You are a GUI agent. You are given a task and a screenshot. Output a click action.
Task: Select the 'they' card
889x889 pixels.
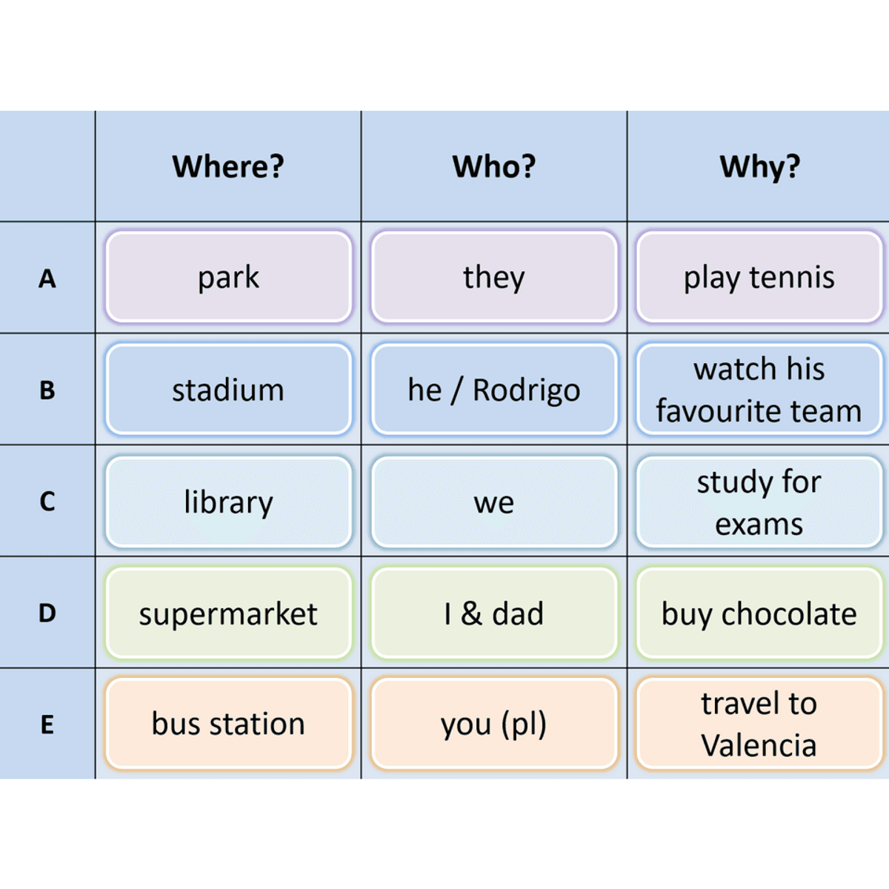pos(494,277)
